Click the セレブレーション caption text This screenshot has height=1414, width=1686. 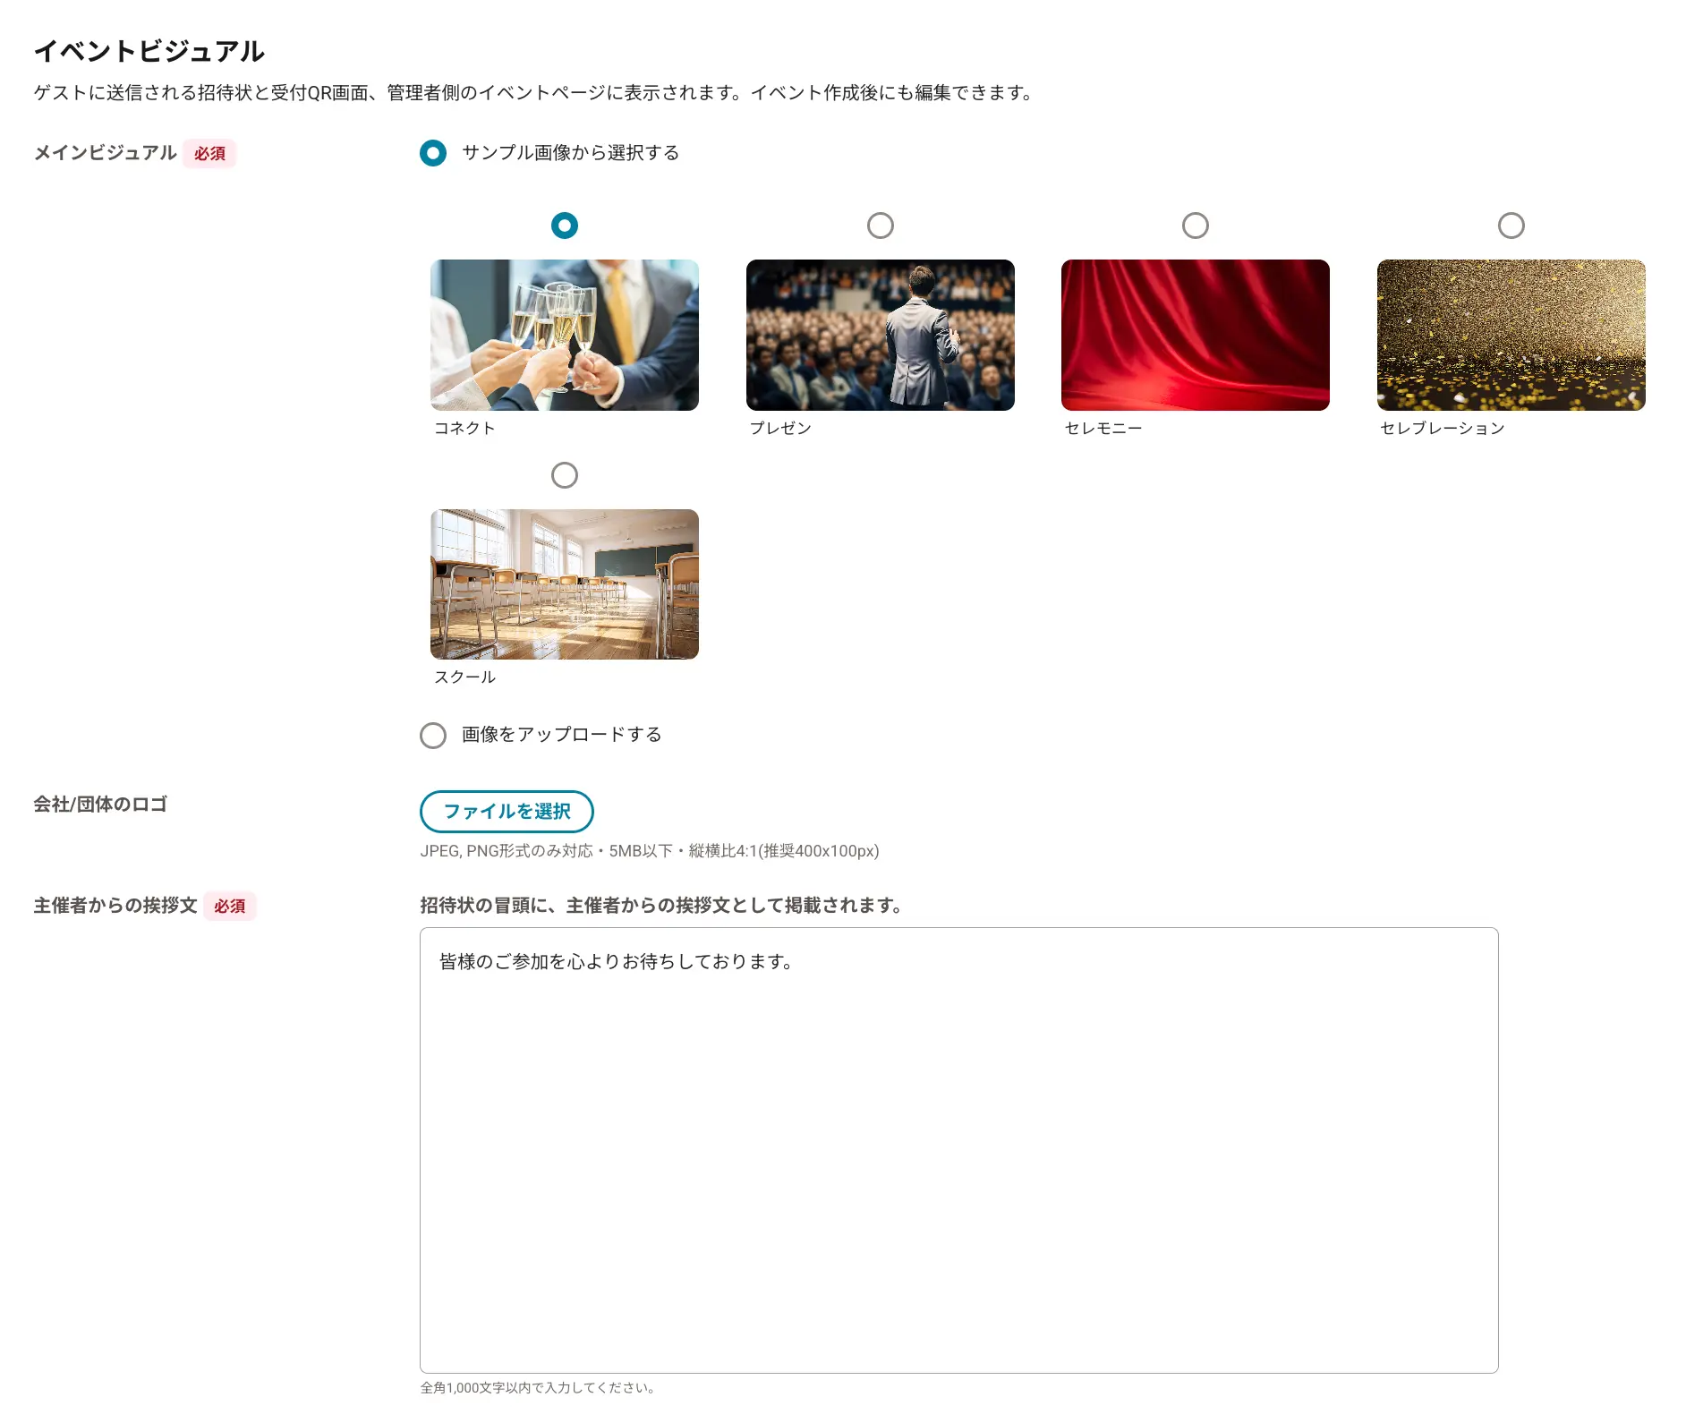tap(1443, 428)
